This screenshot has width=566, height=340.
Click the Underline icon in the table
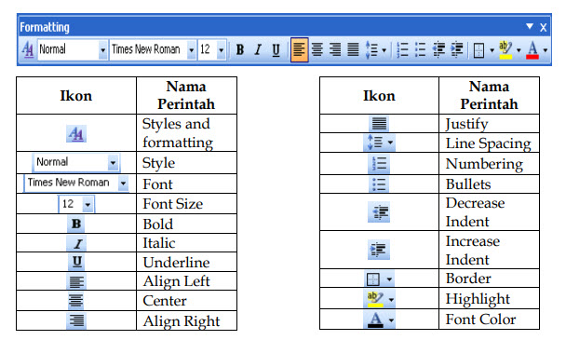(76, 262)
